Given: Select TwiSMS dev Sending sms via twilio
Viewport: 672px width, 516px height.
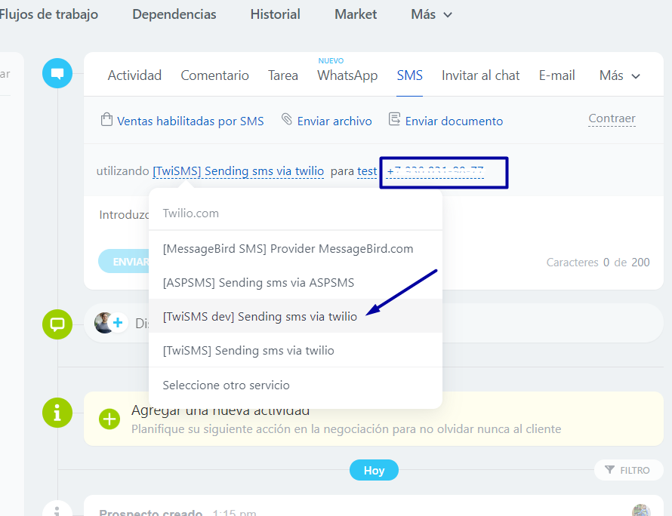Looking at the screenshot, I should click(x=260, y=317).
